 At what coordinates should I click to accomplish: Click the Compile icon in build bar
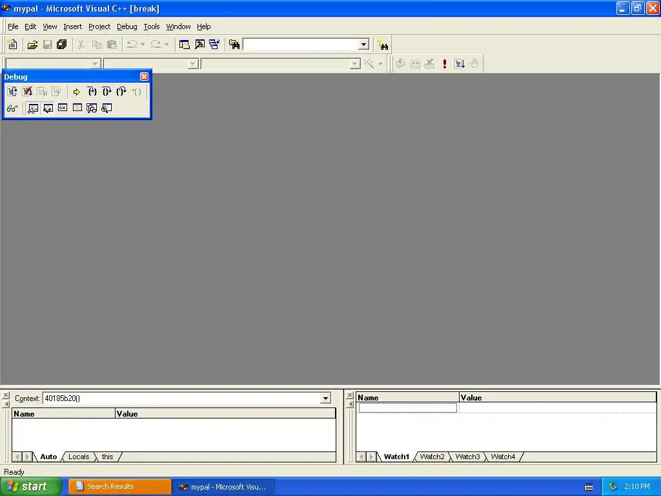(x=400, y=64)
